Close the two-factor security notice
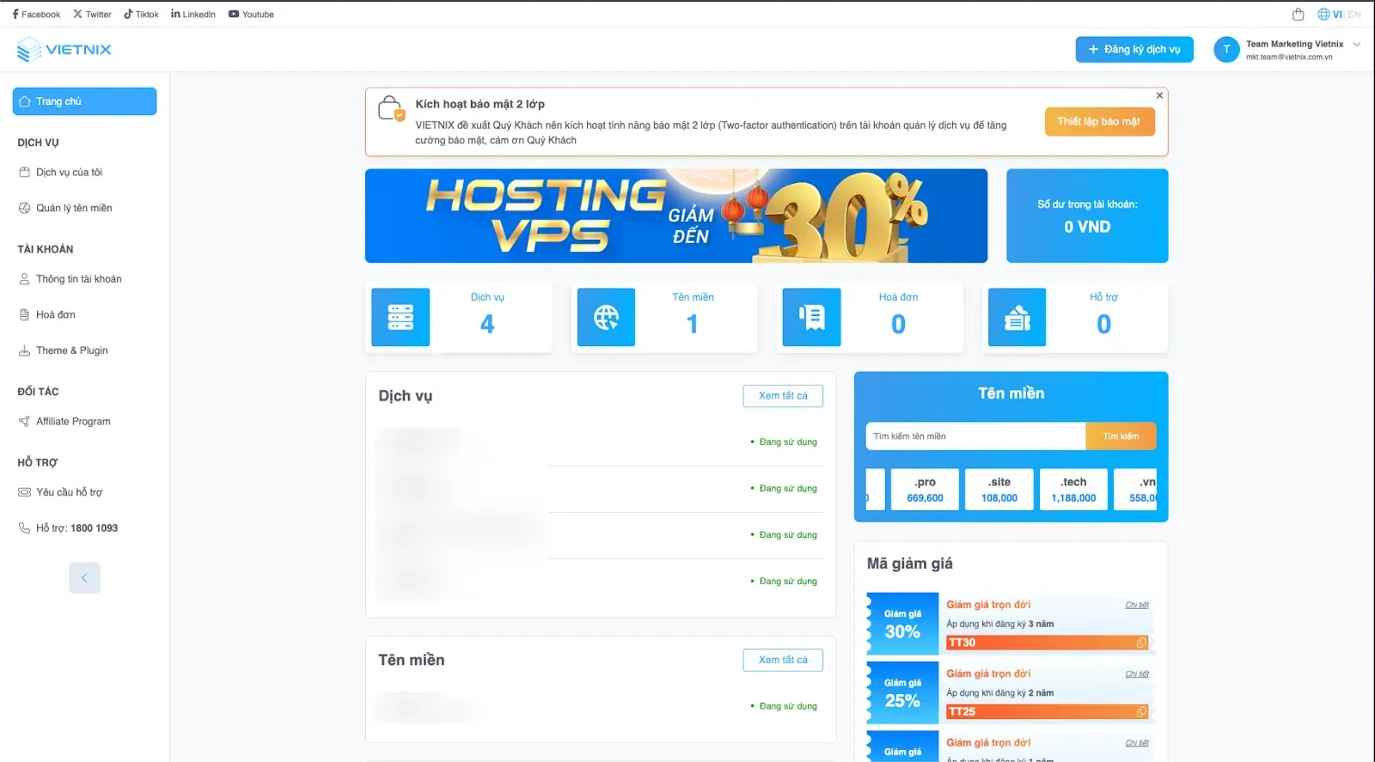This screenshot has width=1375, height=762. click(x=1159, y=95)
